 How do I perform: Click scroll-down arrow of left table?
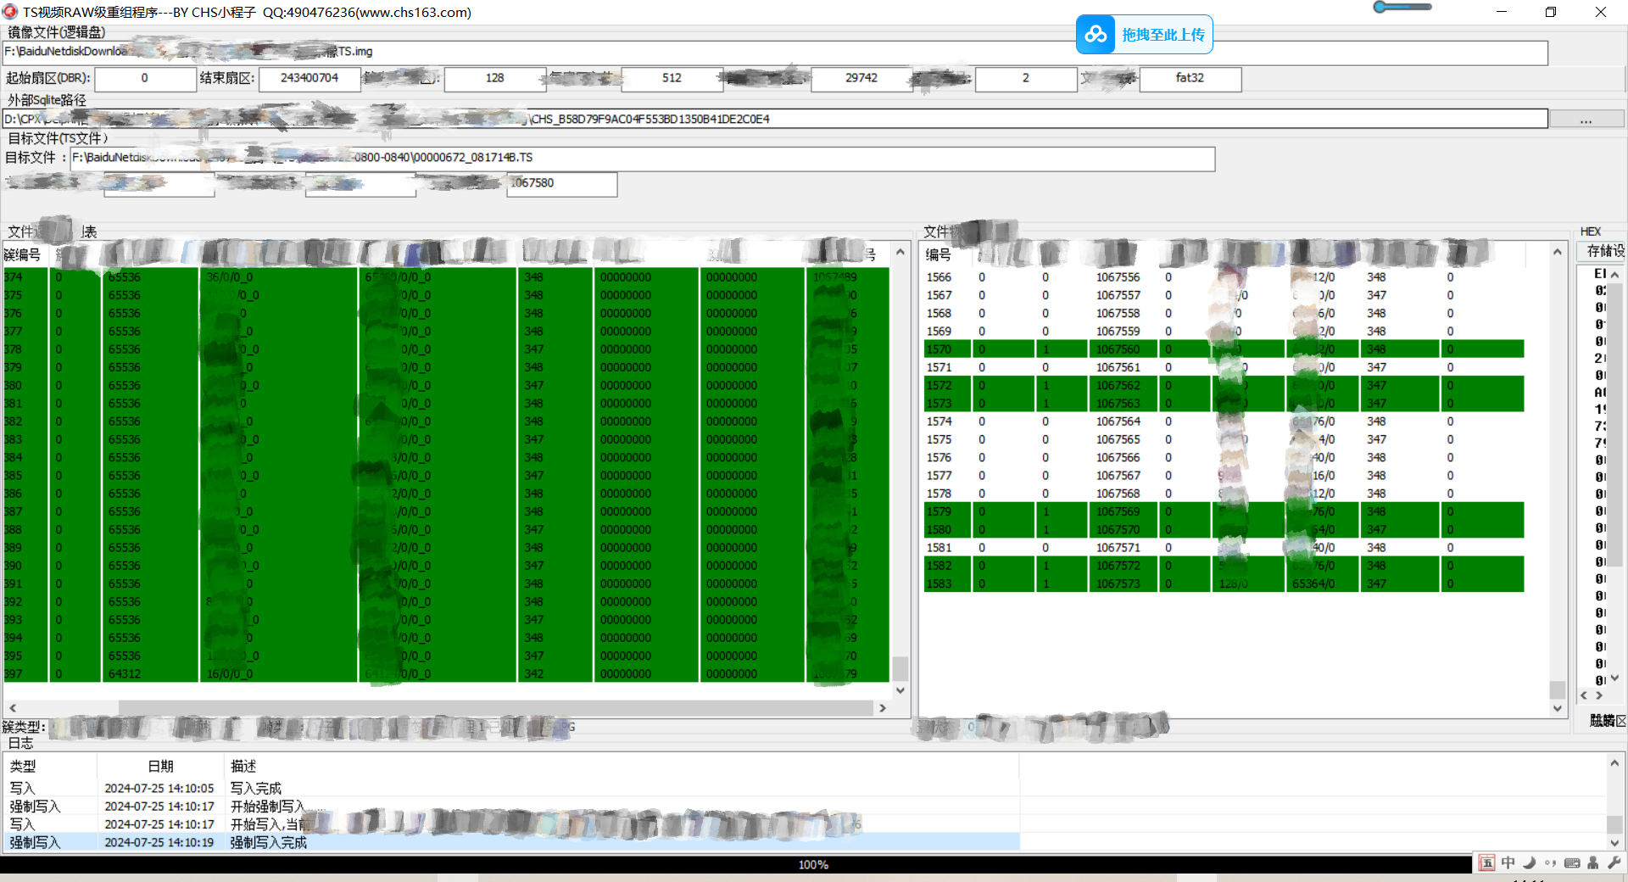pos(900,690)
